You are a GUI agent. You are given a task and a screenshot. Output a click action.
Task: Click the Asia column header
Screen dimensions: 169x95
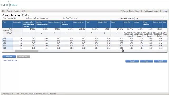[92, 24]
